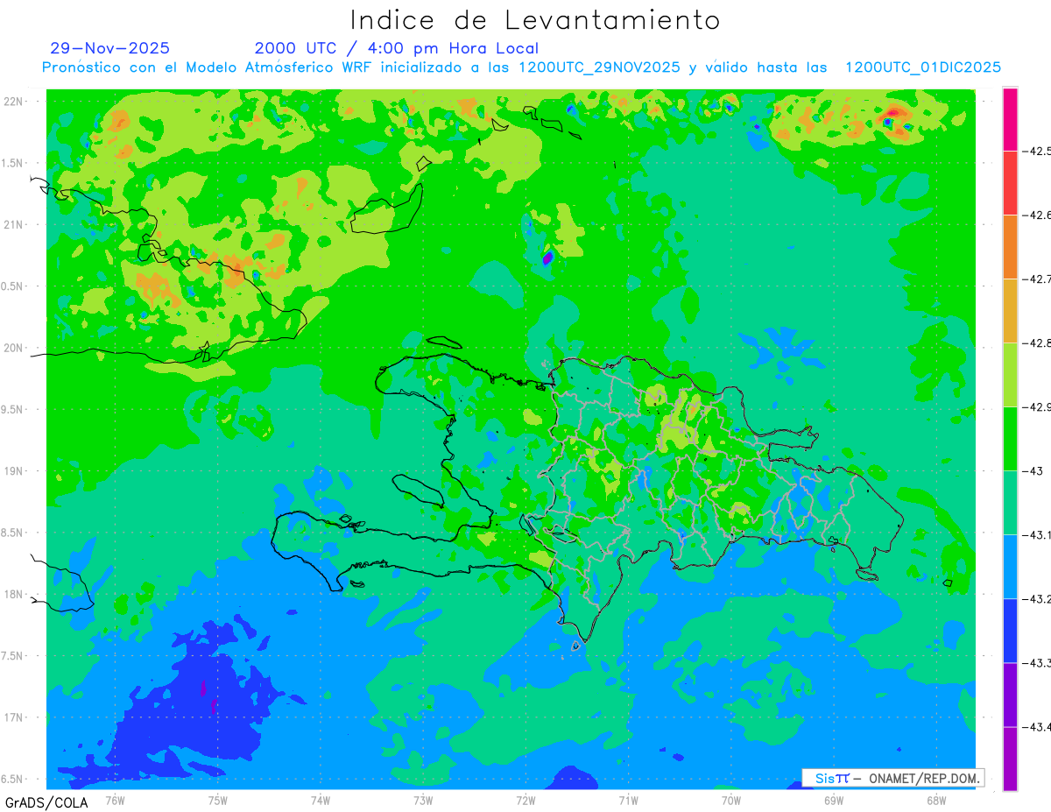Click the latitude label '18N'
The height and width of the screenshot is (812, 1051).
[15, 595]
